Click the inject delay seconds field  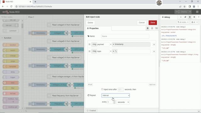pyautogui.click(x=121, y=89)
